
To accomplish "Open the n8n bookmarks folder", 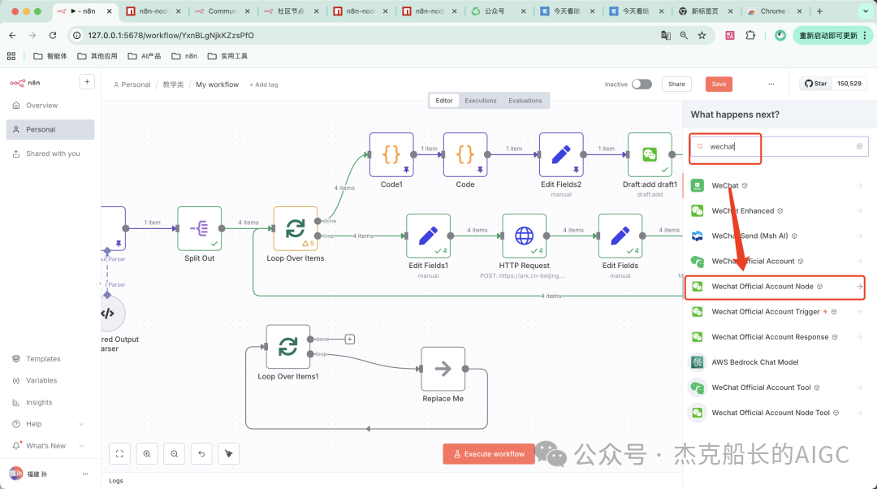I will (184, 56).
